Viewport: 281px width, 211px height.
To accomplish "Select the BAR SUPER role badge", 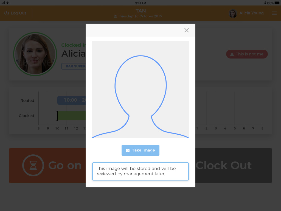I will pos(74,66).
